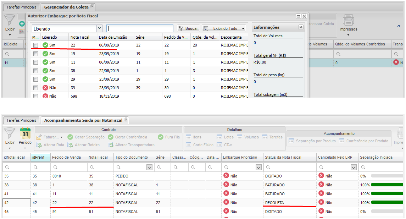Click the separation progress bar of Nota Fiscal 38

387,185
